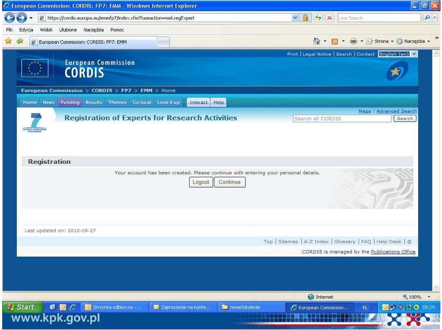Switch to the Home navigation tab

pyautogui.click(x=30, y=102)
